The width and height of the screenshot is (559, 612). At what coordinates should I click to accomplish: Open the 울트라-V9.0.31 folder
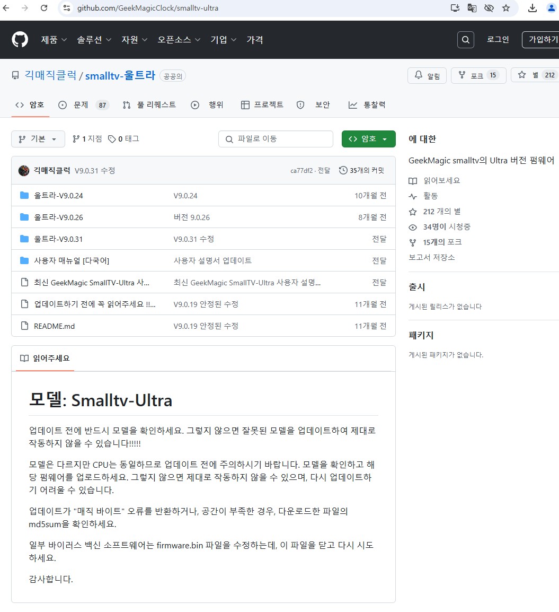(x=58, y=239)
